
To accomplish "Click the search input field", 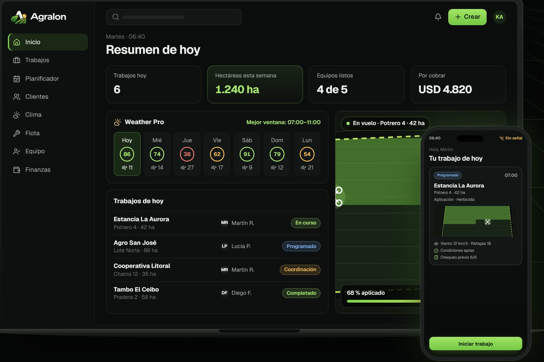I will tap(174, 17).
